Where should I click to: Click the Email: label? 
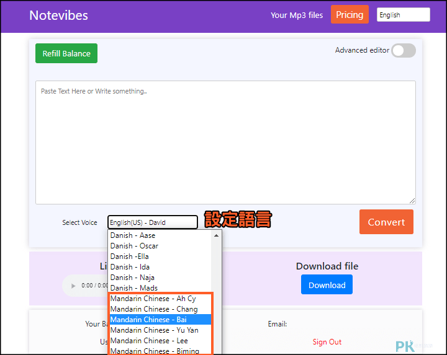point(278,324)
